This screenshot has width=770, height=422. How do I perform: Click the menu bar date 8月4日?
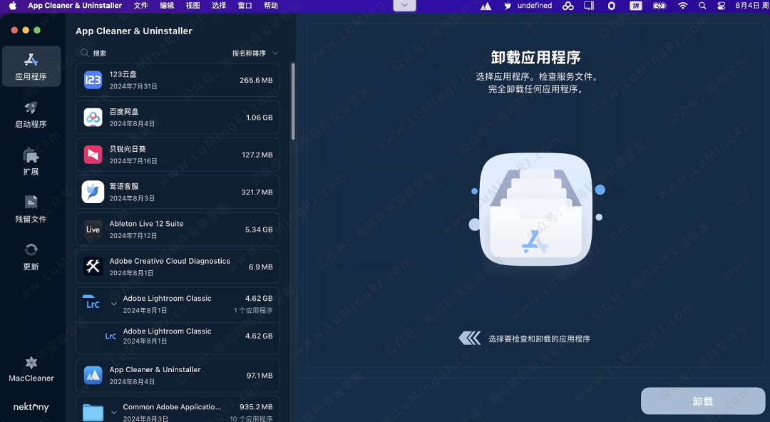pyautogui.click(x=747, y=6)
